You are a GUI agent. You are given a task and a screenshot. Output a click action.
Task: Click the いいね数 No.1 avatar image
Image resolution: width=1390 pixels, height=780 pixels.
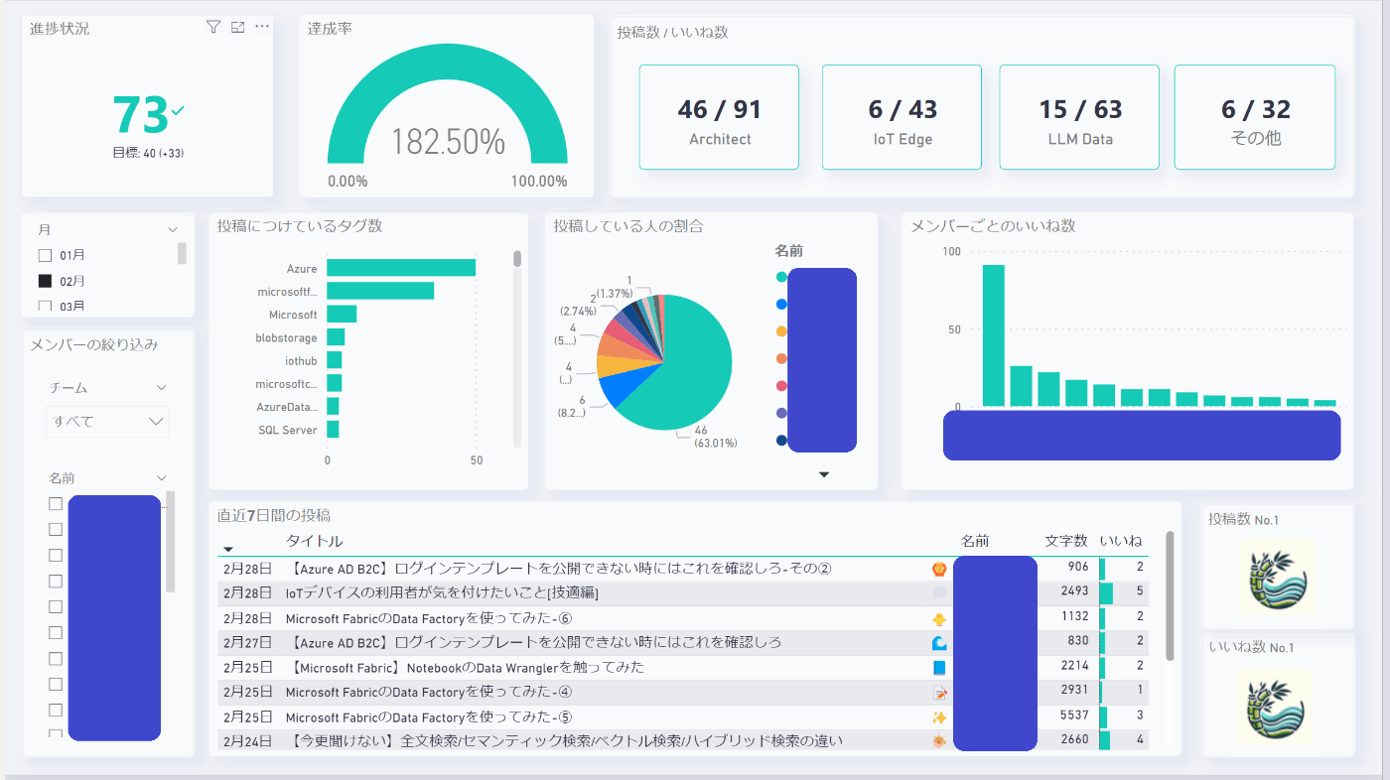[x=1276, y=707]
